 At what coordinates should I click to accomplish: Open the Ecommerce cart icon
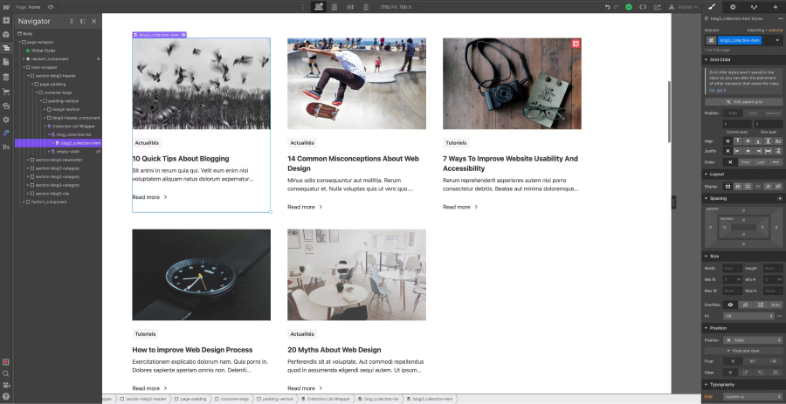click(6, 92)
